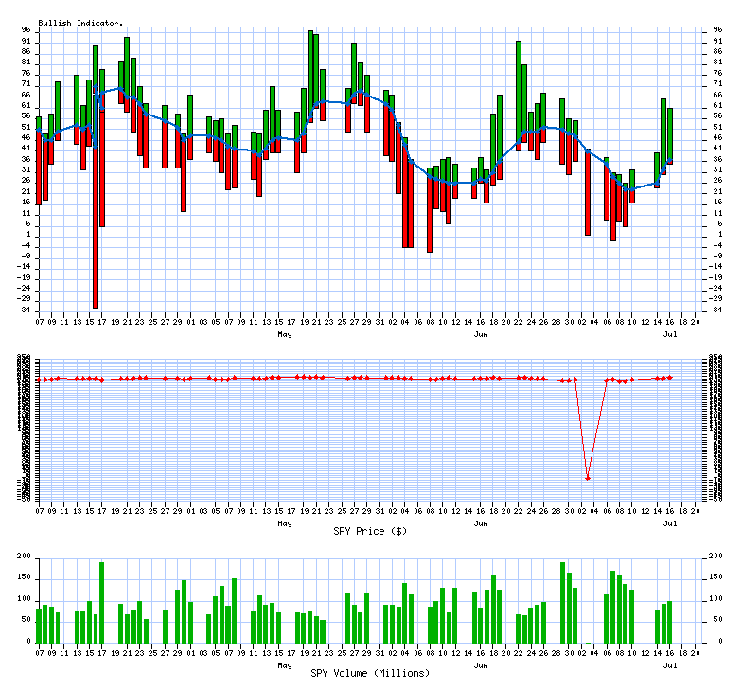Click the '100' label on the right volume axis
This screenshot has width=742, height=690.
[x=717, y=599]
